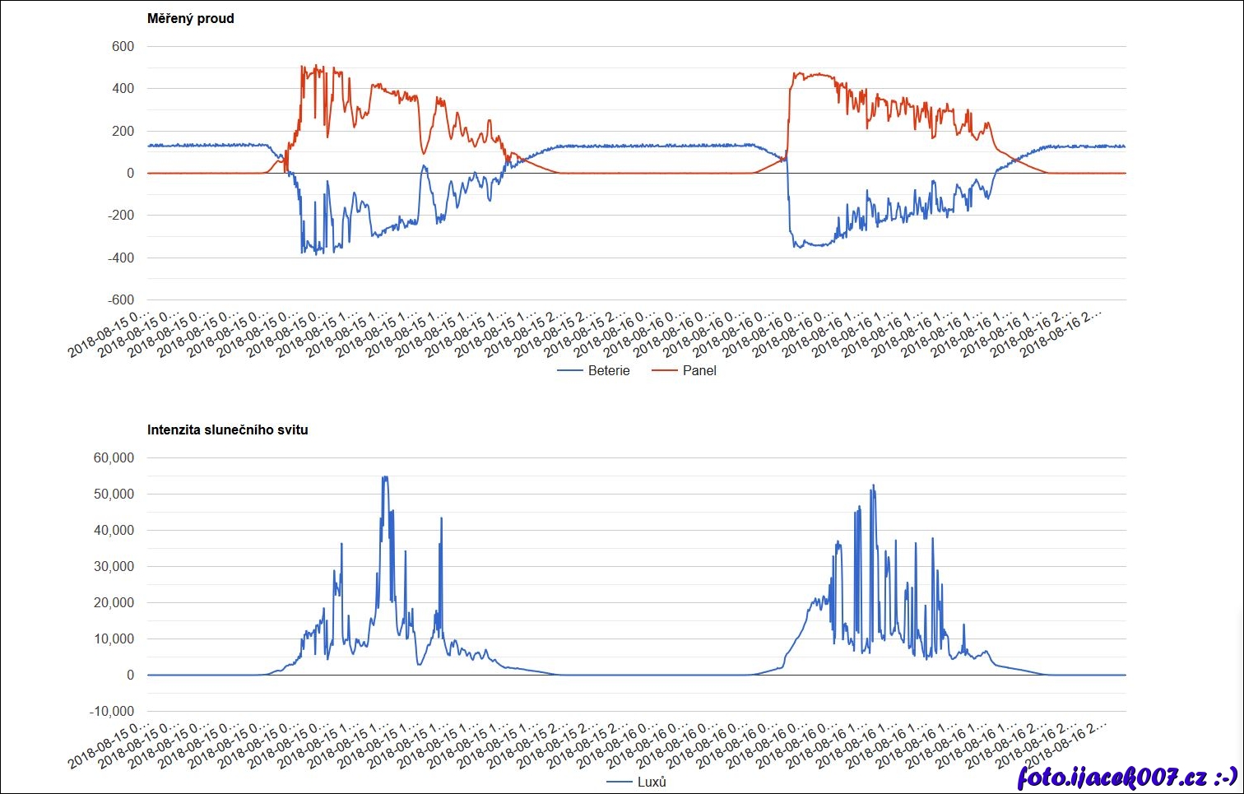The image size is (1244, 794).
Task: Click the 30,000 y-axis label
Action: pyautogui.click(x=114, y=566)
